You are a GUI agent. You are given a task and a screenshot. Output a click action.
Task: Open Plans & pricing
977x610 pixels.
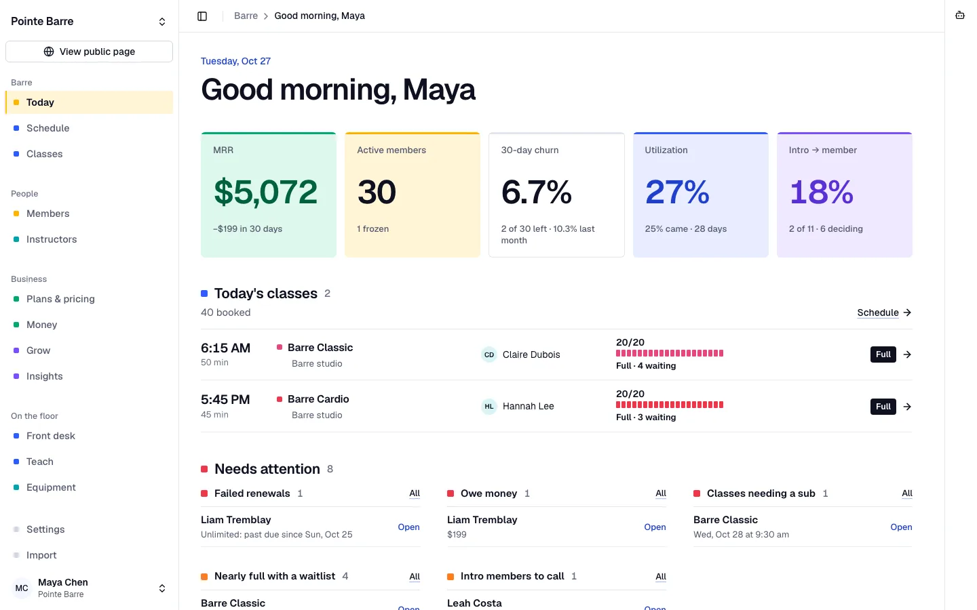pyautogui.click(x=89, y=299)
